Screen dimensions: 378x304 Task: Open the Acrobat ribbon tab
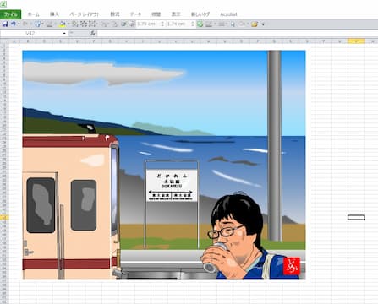tap(228, 14)
